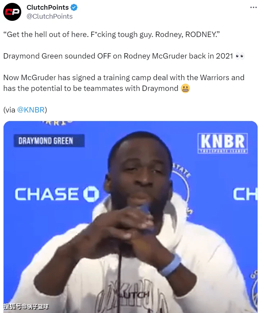264x313 pixels.
Task: Play the Draymond Green video thumbnail
Action: coord(131,217)
